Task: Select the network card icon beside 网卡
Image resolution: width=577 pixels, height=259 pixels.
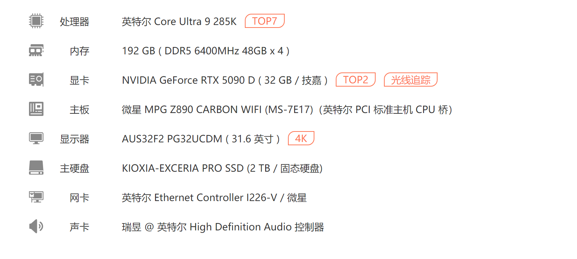Action: pos(36,197)
